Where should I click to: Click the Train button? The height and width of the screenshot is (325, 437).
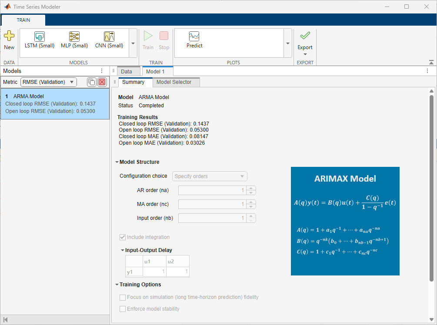148,40
